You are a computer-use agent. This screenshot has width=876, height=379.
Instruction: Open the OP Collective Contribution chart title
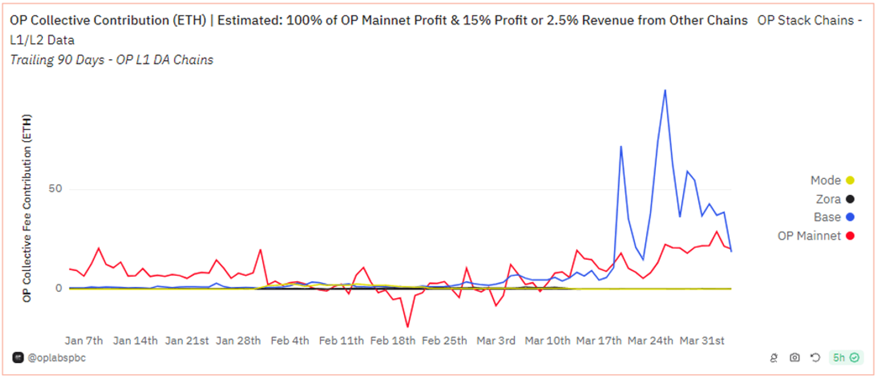coord(378,21)
